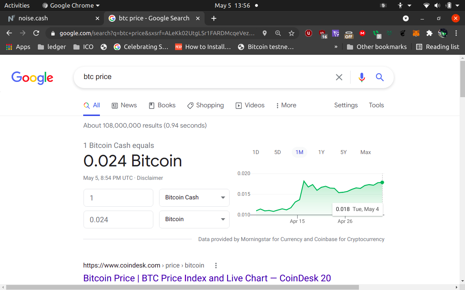465x290 pixels.
Task: Select the Max chart range
Action: [365, 152]
